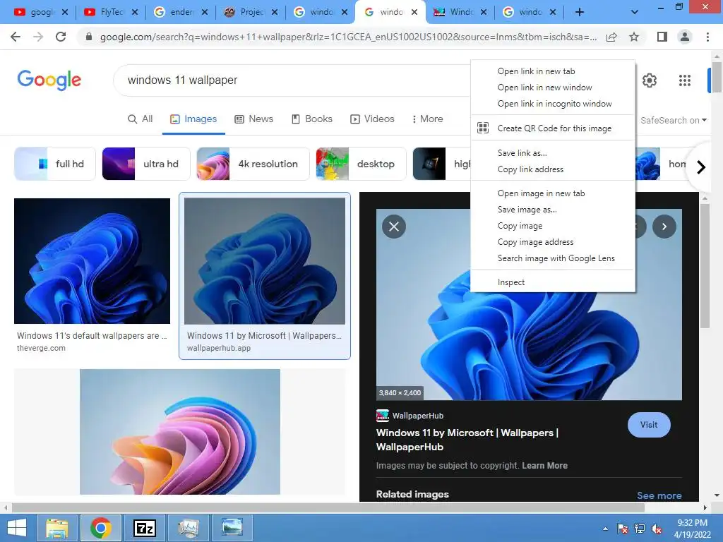Switch to the Projec browser tab

click(251, 13)
